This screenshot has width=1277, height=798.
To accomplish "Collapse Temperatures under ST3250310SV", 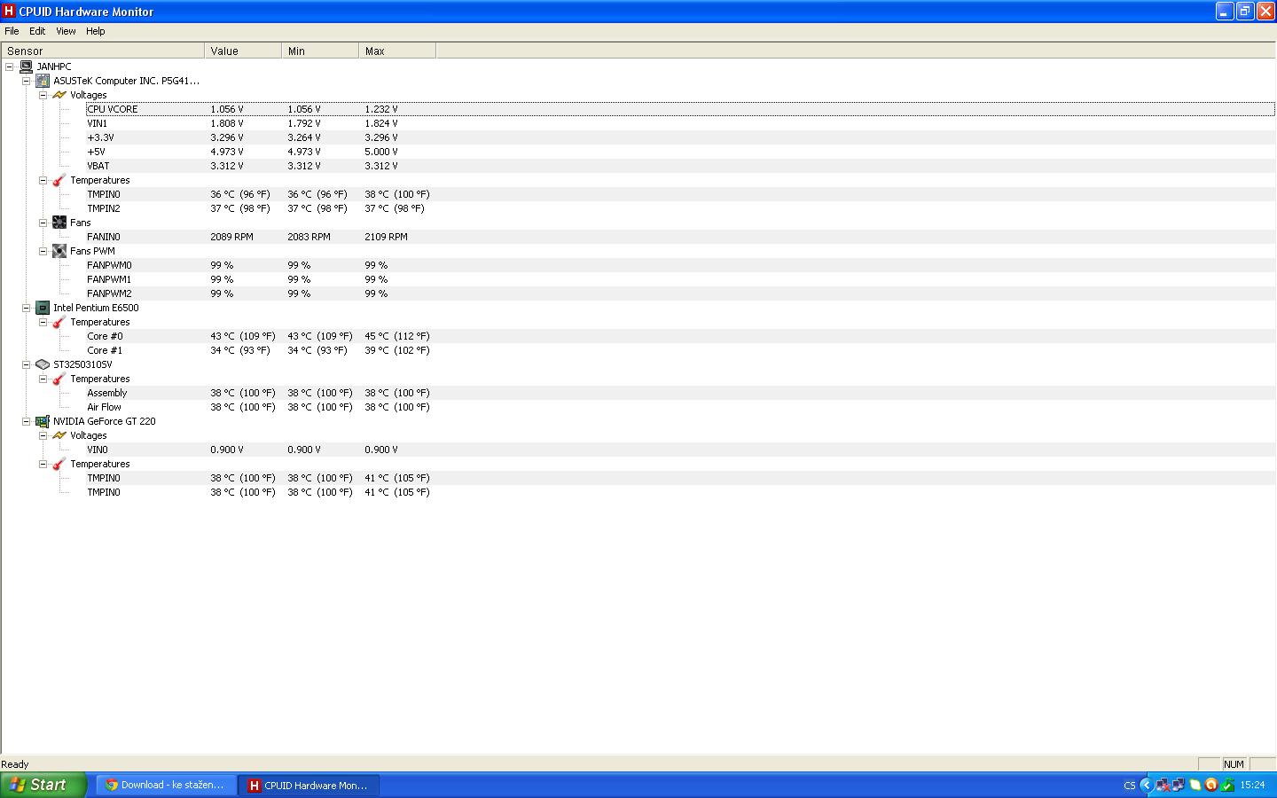I will coord(43,379).
